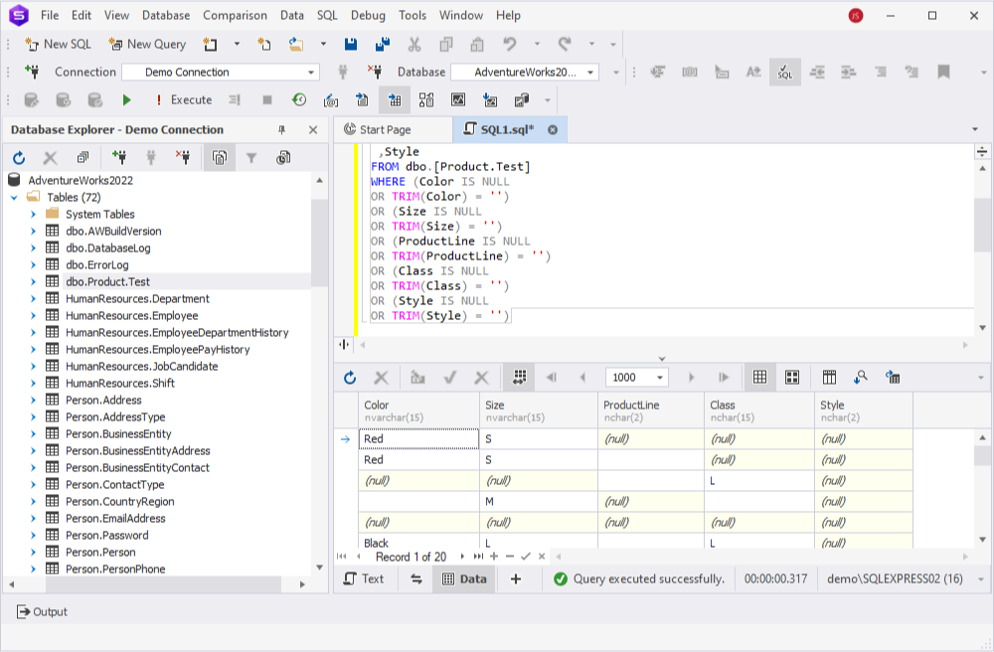Click the new connection plug icon in Database Explorer
The width and height of the screenshot is (994, 652).
tap(119, 158)
